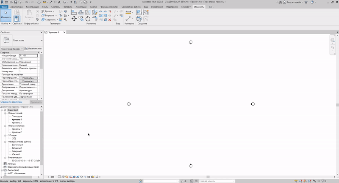Click the Масштаб вида 1:100 field

pos(28,56)
